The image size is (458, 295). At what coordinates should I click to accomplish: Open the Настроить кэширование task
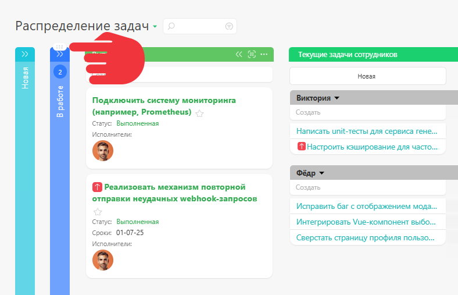[373, 147]
